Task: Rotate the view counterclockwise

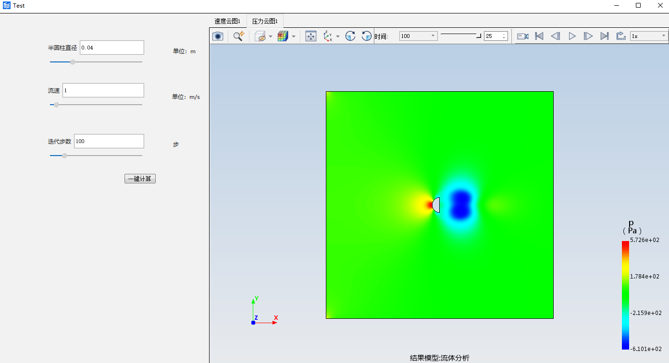Action: pyautogui.click(x=366, y=36)
